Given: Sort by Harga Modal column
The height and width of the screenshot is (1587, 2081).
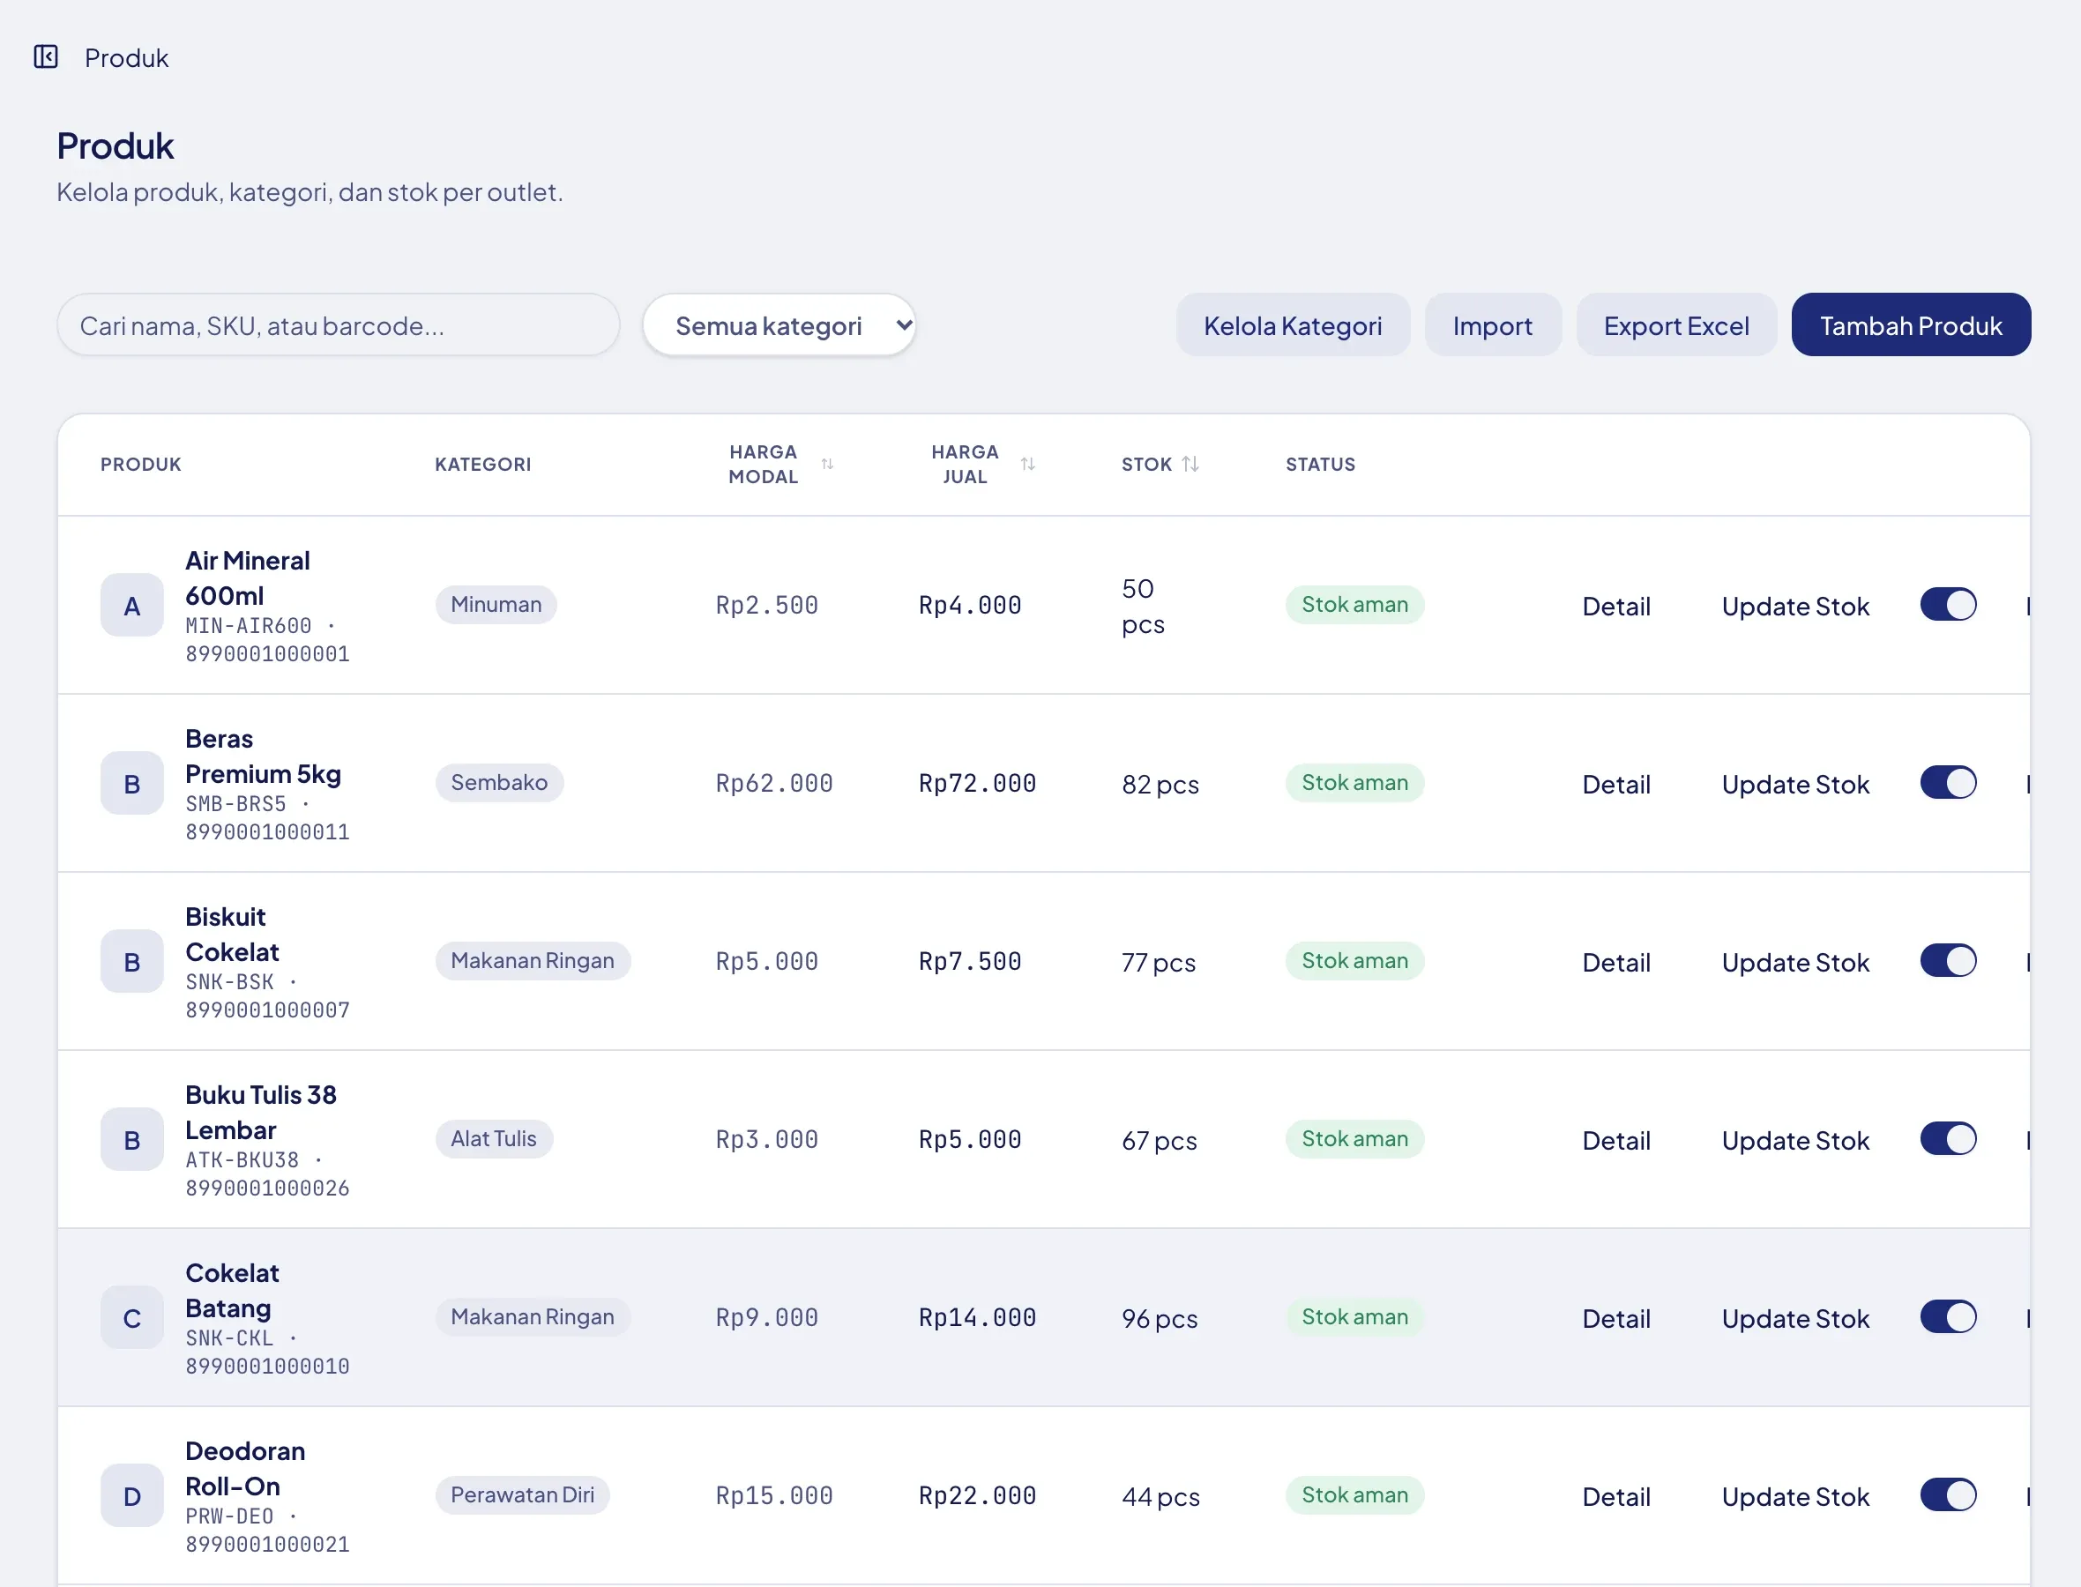Looking at the screenshot, I should coord(826,464).
